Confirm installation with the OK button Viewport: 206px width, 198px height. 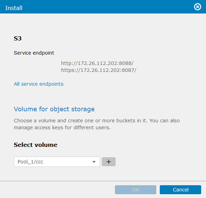(x=135, y=190)
